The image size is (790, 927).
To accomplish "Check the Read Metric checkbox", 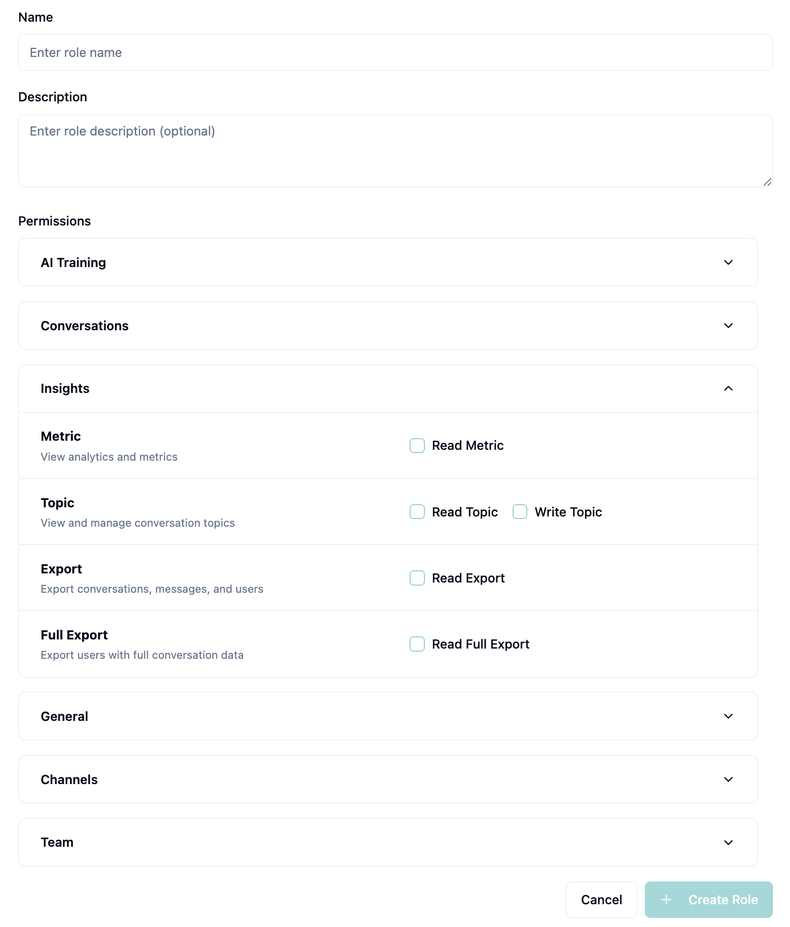I will (x=417, y=445).
